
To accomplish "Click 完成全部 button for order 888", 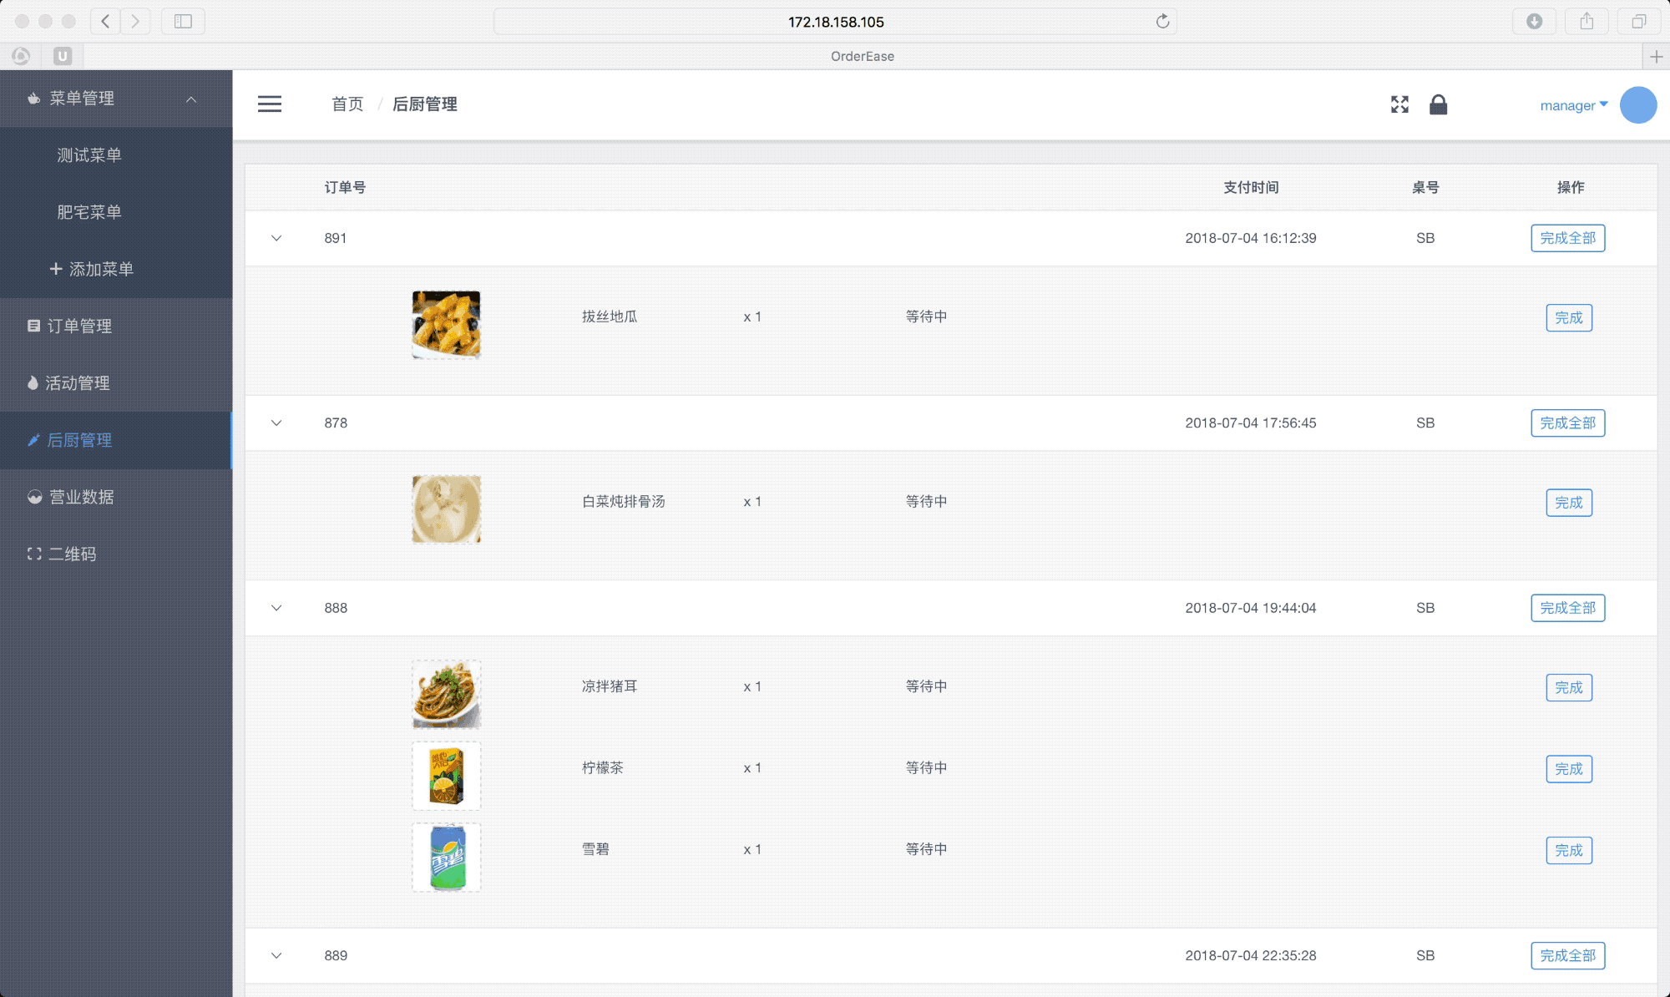I will 1566,608.
